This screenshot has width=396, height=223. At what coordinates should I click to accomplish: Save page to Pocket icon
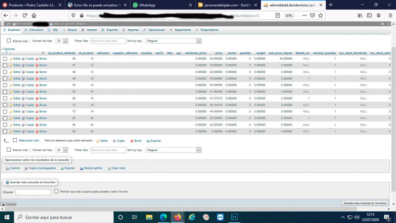[312, 15]
